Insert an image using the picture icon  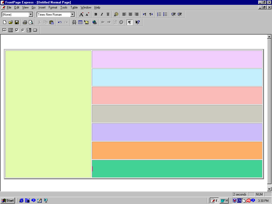point(86,22)
